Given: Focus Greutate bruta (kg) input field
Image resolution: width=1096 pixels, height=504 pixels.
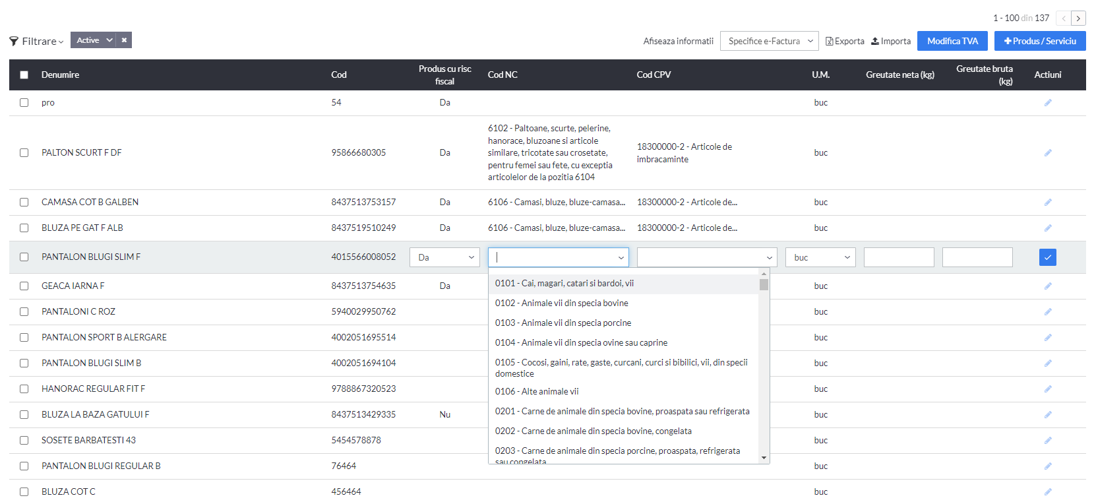Looking at the screenshot, I should [x=977, y=257].
